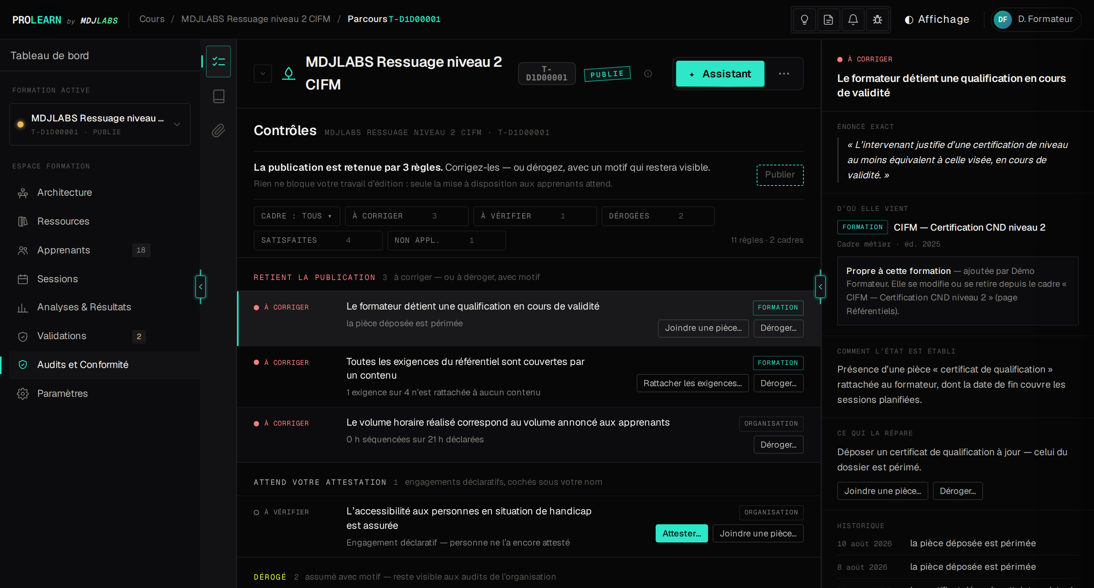Expand the chevron beside the course title
This screenshot has width=1094, height=588.
tap(262, 74)
